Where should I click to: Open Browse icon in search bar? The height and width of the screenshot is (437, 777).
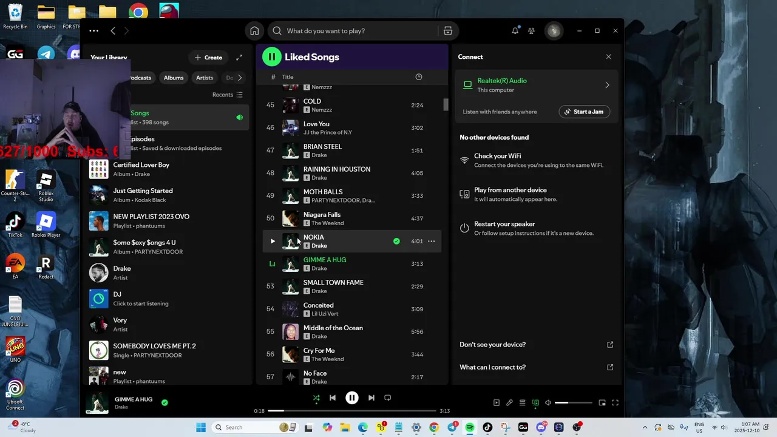[x=448, y=31]
